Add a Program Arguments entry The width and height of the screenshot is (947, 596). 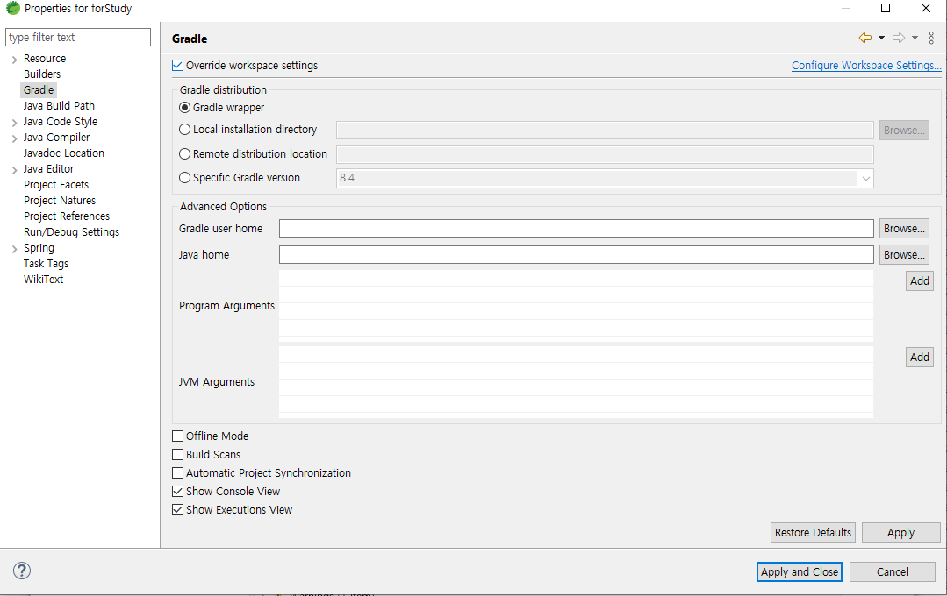coord(919,281)
